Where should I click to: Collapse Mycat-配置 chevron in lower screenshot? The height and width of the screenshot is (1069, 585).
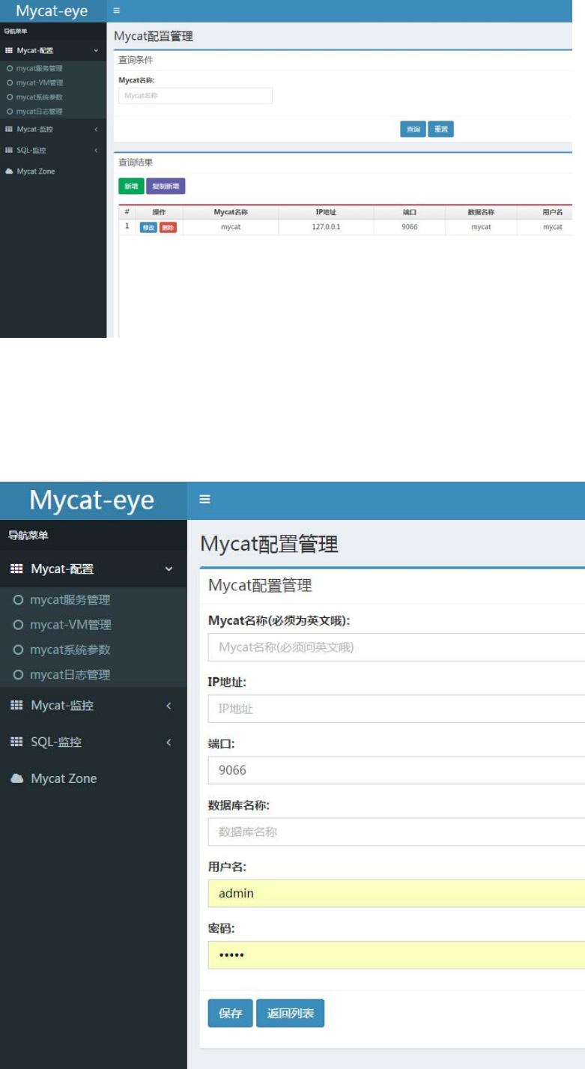point(169,569)
